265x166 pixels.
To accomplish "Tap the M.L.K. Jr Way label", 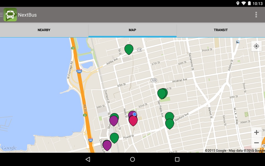I will pos(236,116).
